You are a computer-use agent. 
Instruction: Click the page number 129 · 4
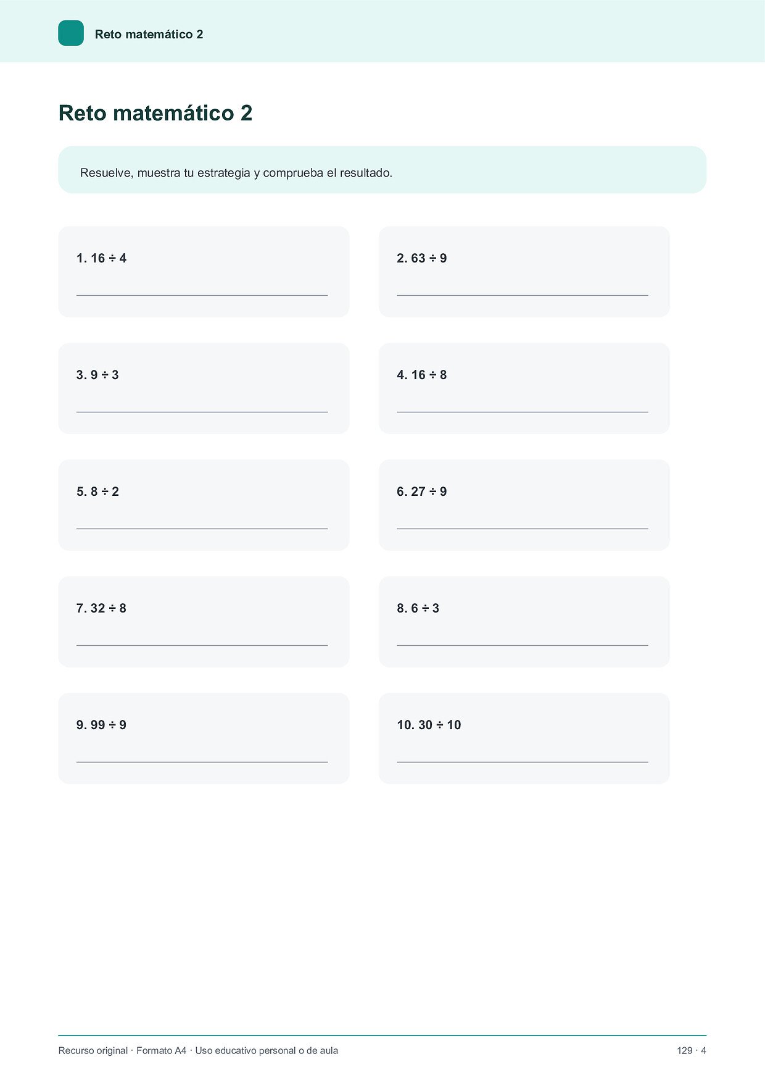(x=692, y=1050)
